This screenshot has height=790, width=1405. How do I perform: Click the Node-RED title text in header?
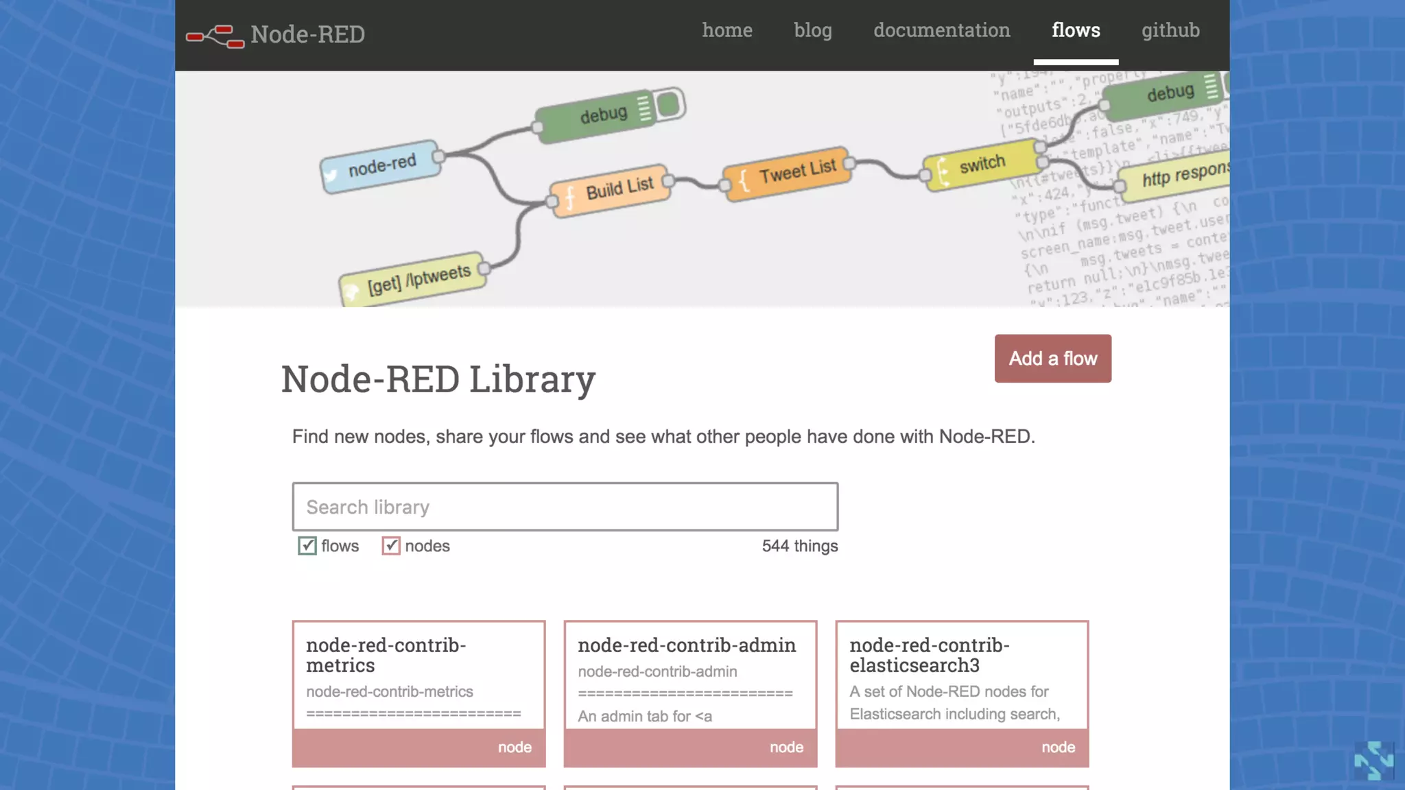click(307, 34)
